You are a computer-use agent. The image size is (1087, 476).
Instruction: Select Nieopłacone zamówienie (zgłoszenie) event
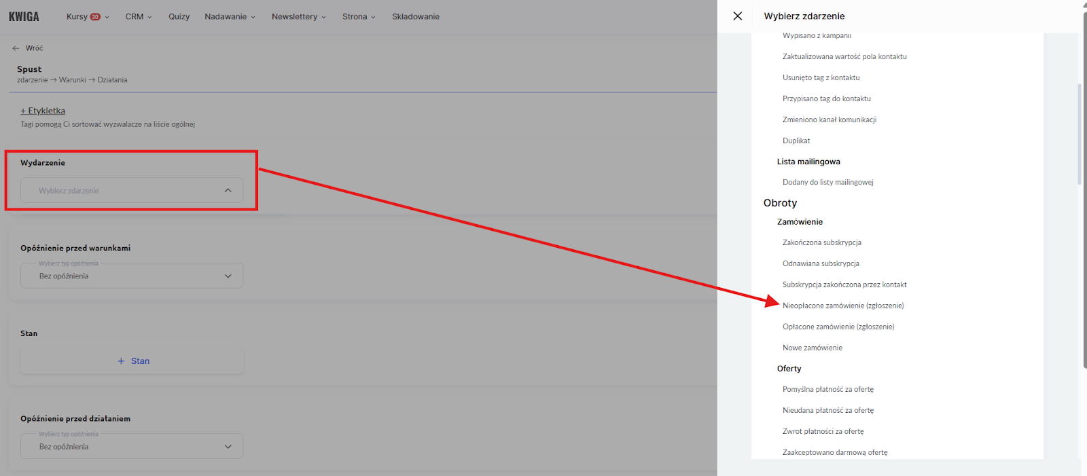pos(843,306)
